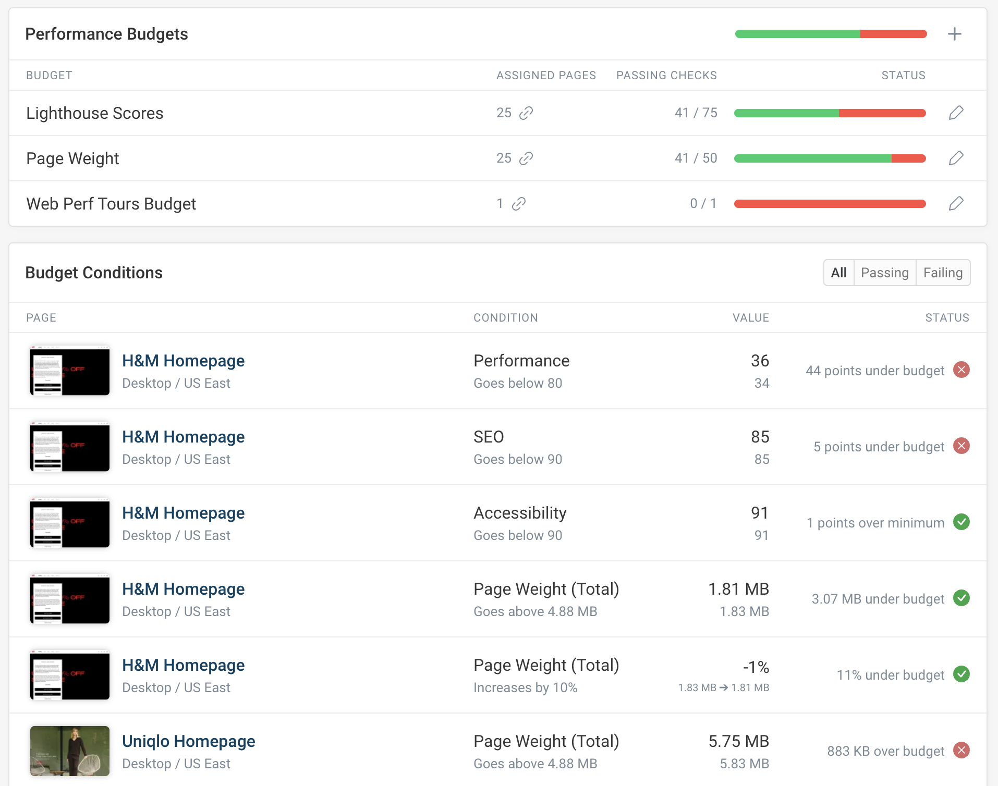Filter conditions to Failing only
This screenshot has height=786, width=998.
pos(943,273)
